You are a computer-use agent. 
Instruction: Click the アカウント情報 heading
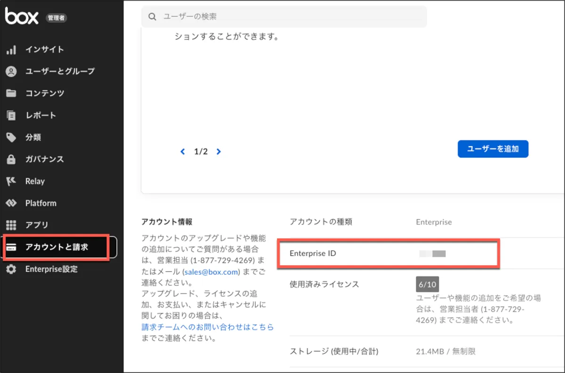[167, 222]
